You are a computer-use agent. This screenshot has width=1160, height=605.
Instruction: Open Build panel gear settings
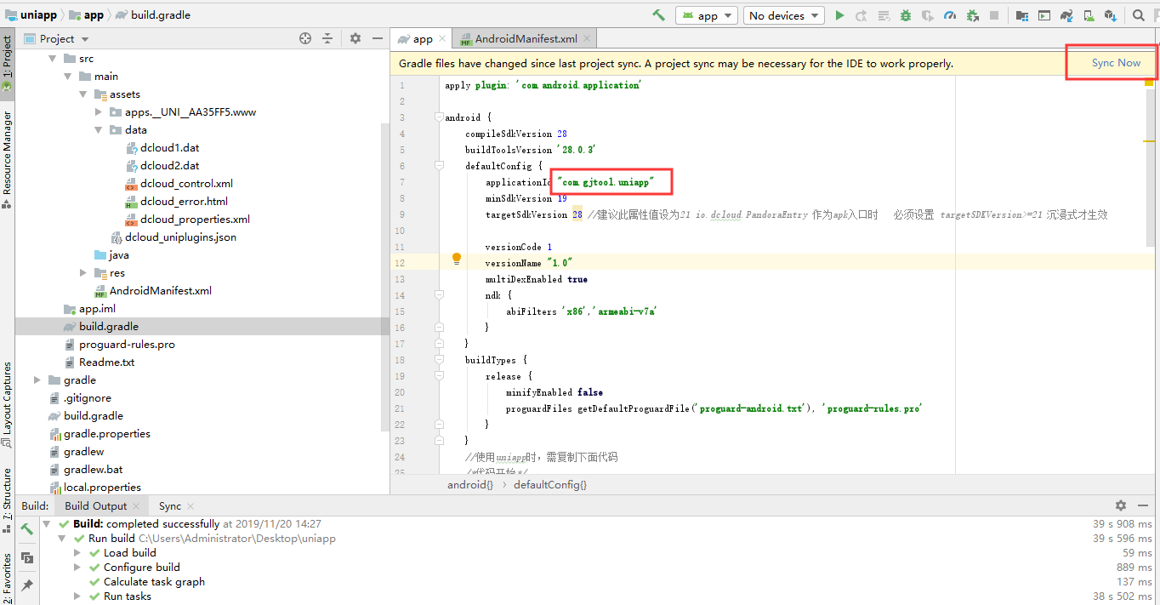point(1121,505)
